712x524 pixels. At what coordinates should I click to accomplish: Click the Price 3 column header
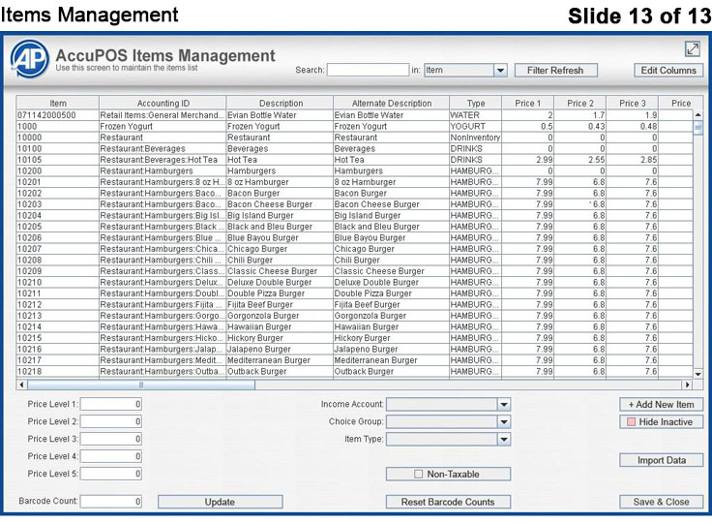click(632, 104)
